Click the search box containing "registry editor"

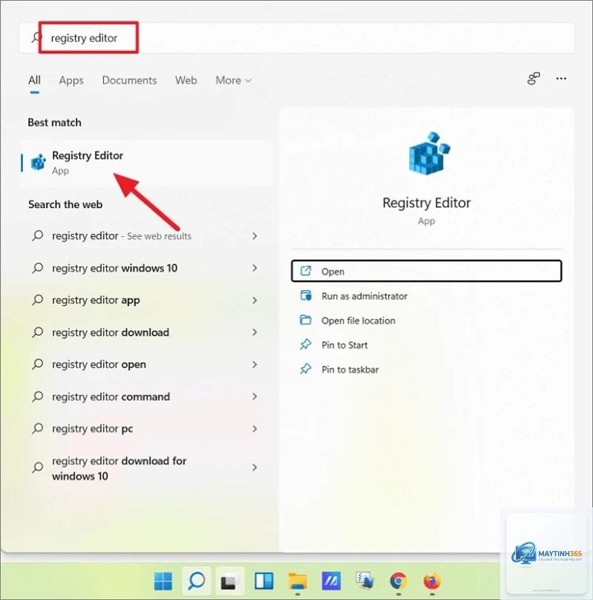[x=297, y=38]
